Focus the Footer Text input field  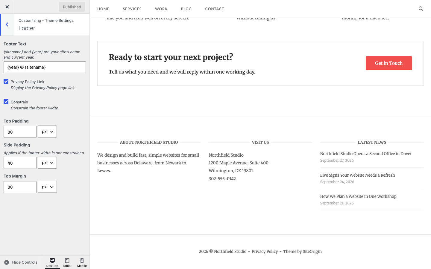(x=45, y=67)
